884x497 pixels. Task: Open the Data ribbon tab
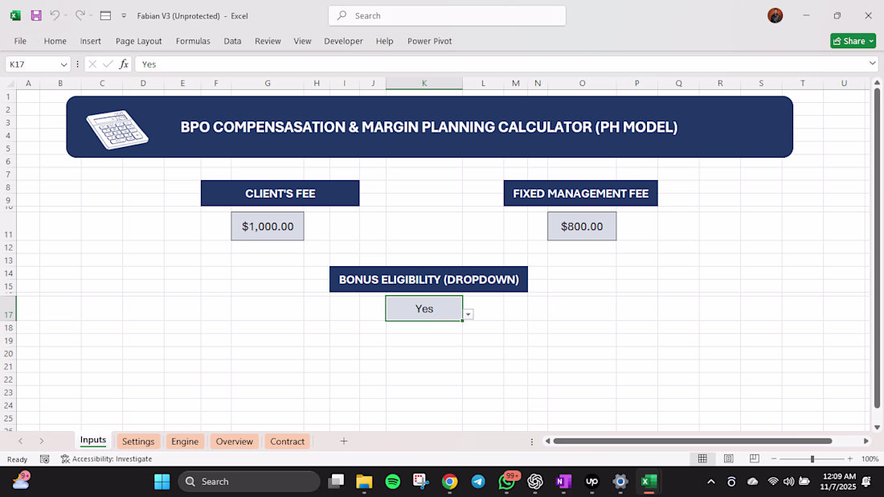tap(232, 41)
